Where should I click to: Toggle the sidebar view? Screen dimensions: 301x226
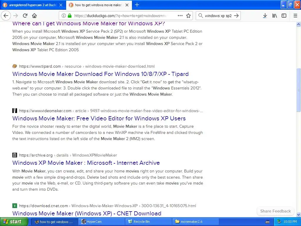[x=284, y=16]
